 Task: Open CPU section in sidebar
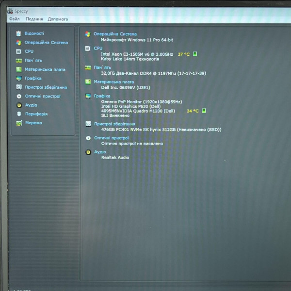click(x=29, y=51)
